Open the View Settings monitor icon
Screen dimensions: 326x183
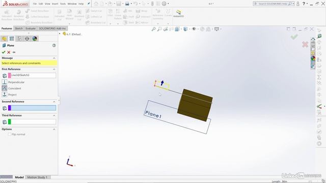[x=216, y=29]
